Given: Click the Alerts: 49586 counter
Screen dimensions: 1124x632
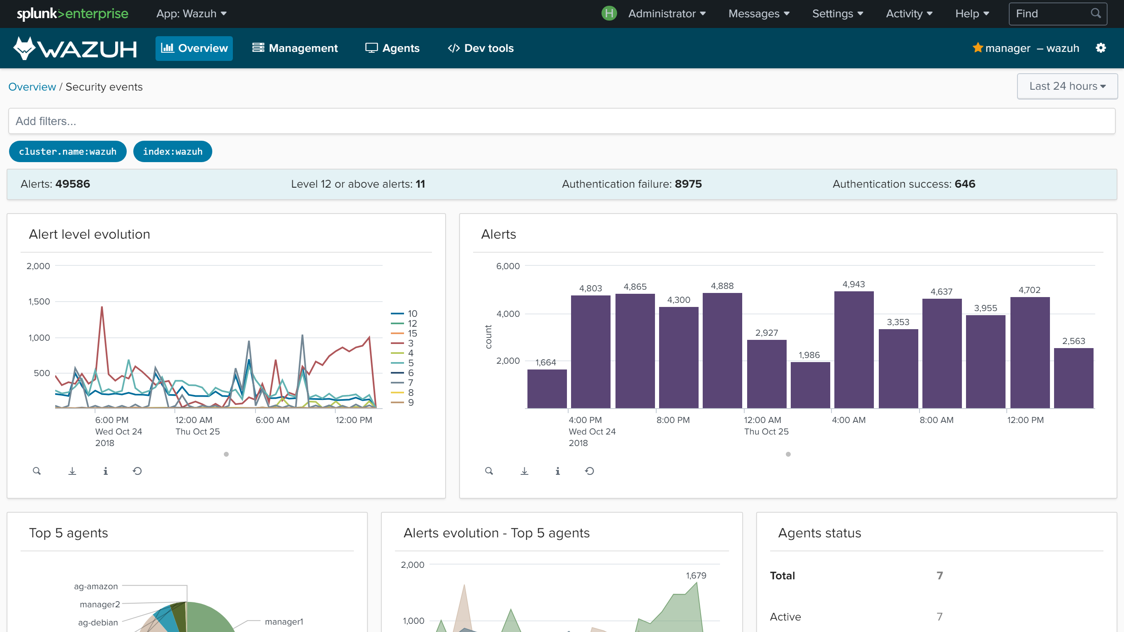Looking at the screenshot, I should [x=56, y=184].
